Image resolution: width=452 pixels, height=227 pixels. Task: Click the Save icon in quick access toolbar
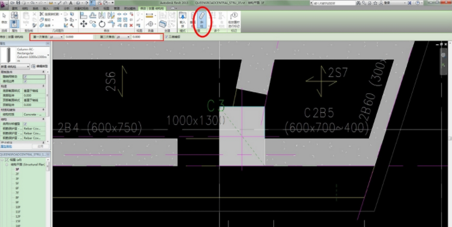18,3
